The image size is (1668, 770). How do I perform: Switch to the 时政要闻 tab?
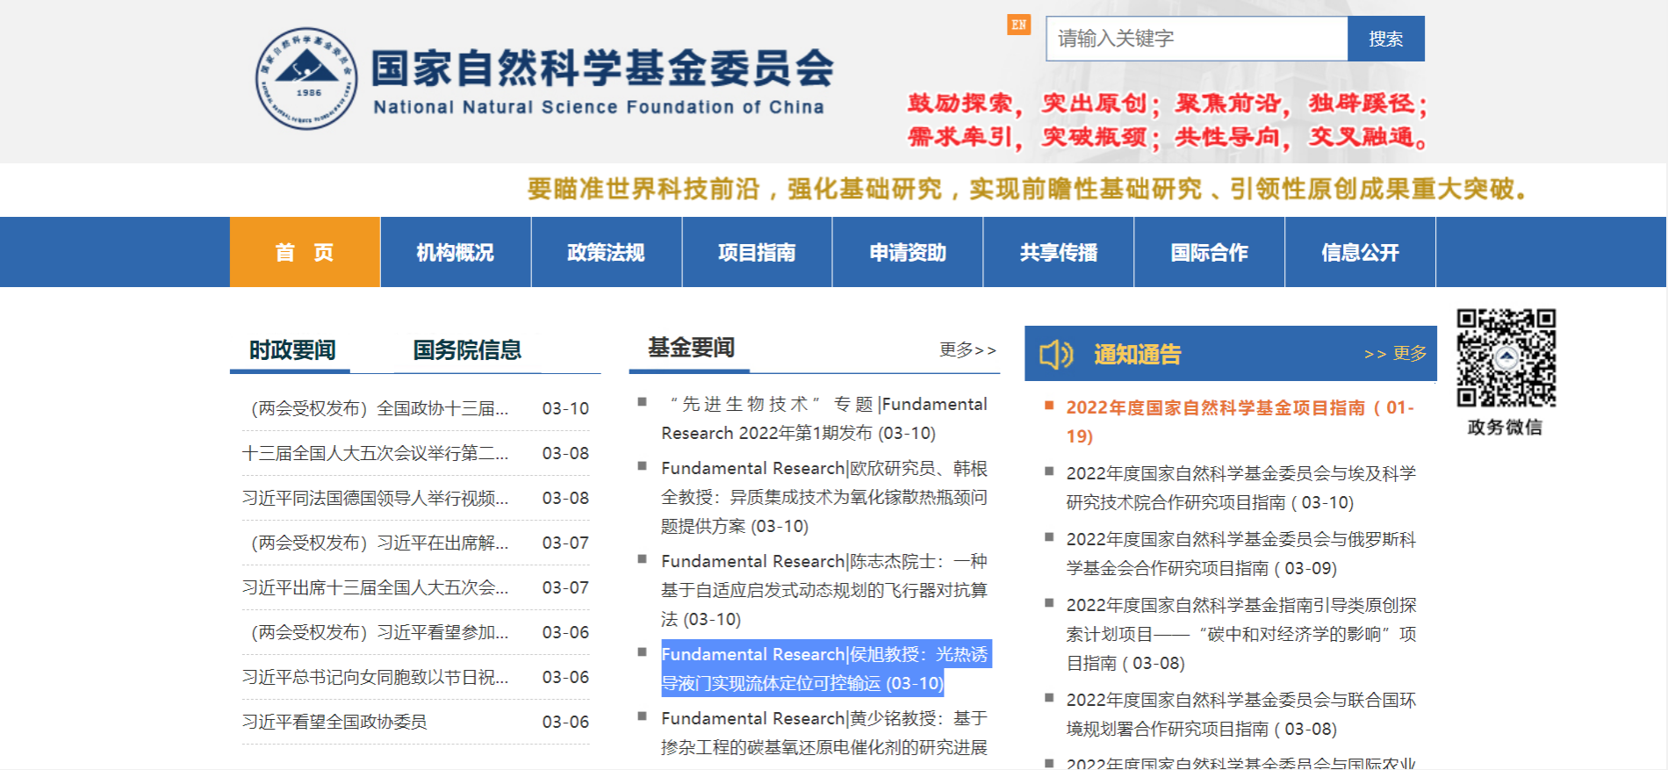pyautogui.click(x=292, y=350)
